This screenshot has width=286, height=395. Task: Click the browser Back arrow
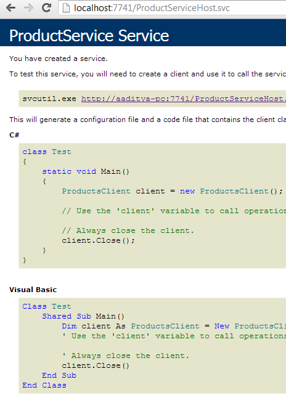(x=11, y=8)
